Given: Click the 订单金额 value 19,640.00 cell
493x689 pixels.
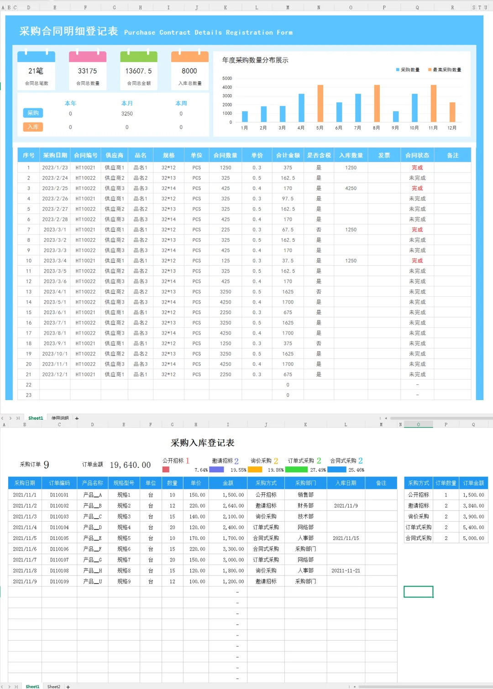Looking at the screenshot, I should tap(130, 465).
